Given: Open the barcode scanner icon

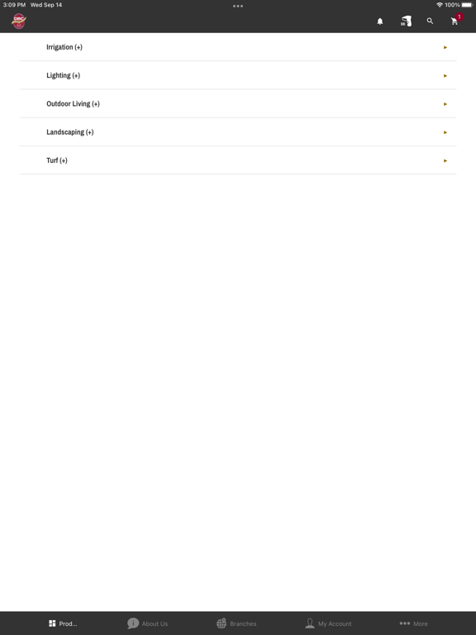Looking at the screenshot, I should pyautogui.click(x=406, y=21).
